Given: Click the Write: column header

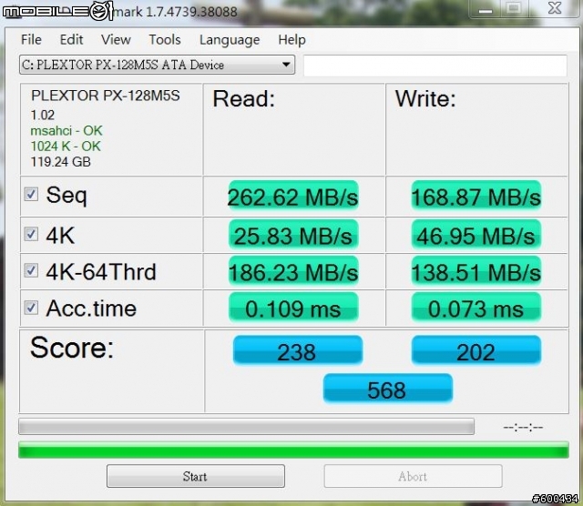Looking at the screenshot, I should (x=425, y=99).
